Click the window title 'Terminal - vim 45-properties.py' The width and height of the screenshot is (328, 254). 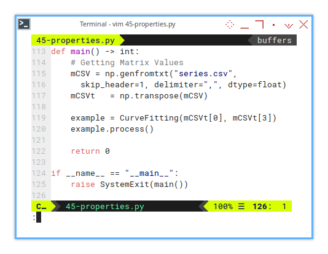tap(128, 24)
